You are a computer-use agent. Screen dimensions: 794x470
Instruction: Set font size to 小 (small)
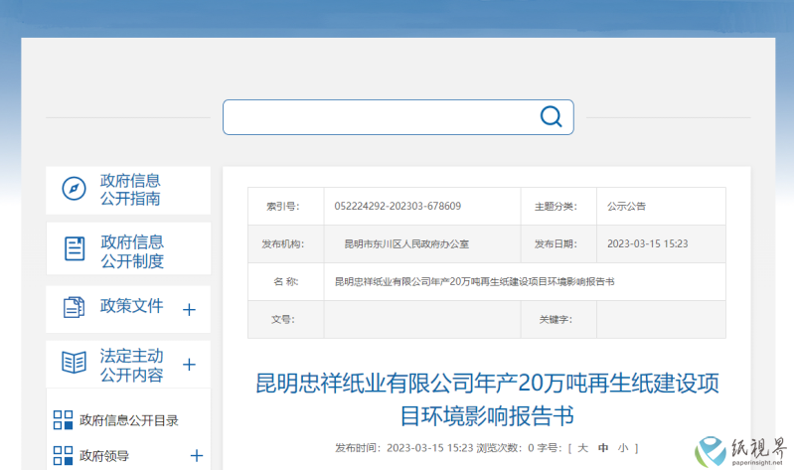(623, 448)
